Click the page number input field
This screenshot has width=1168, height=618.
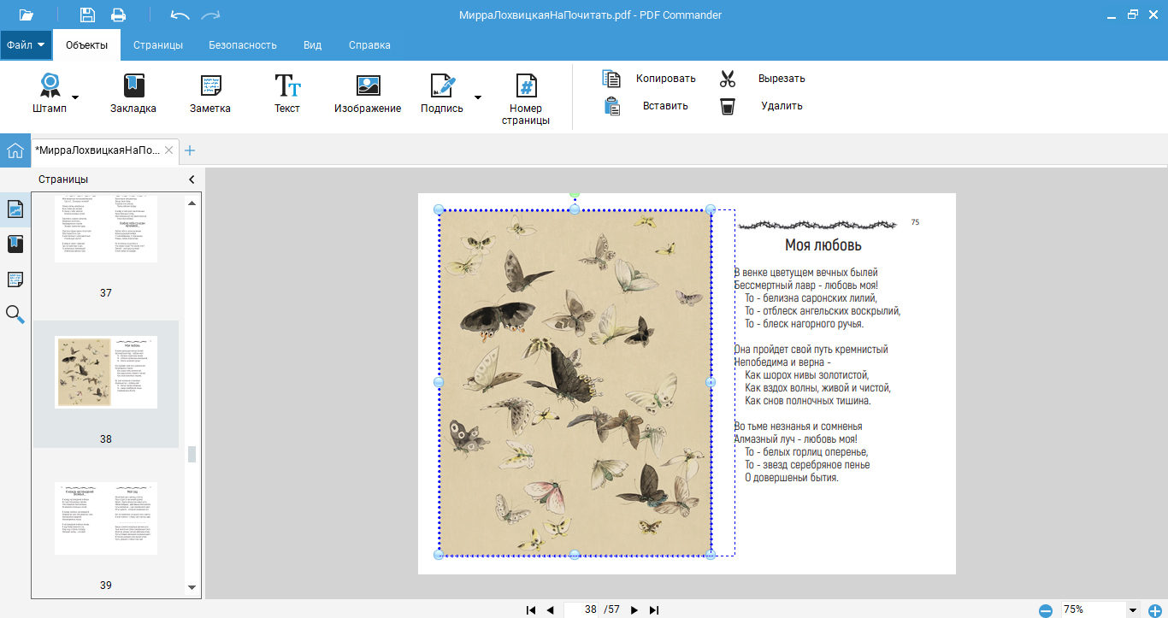coord(583,609)
